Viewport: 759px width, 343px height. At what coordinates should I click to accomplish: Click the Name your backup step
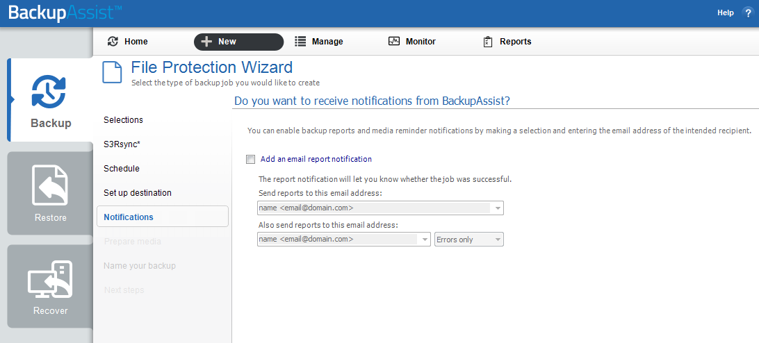(140, 266)
